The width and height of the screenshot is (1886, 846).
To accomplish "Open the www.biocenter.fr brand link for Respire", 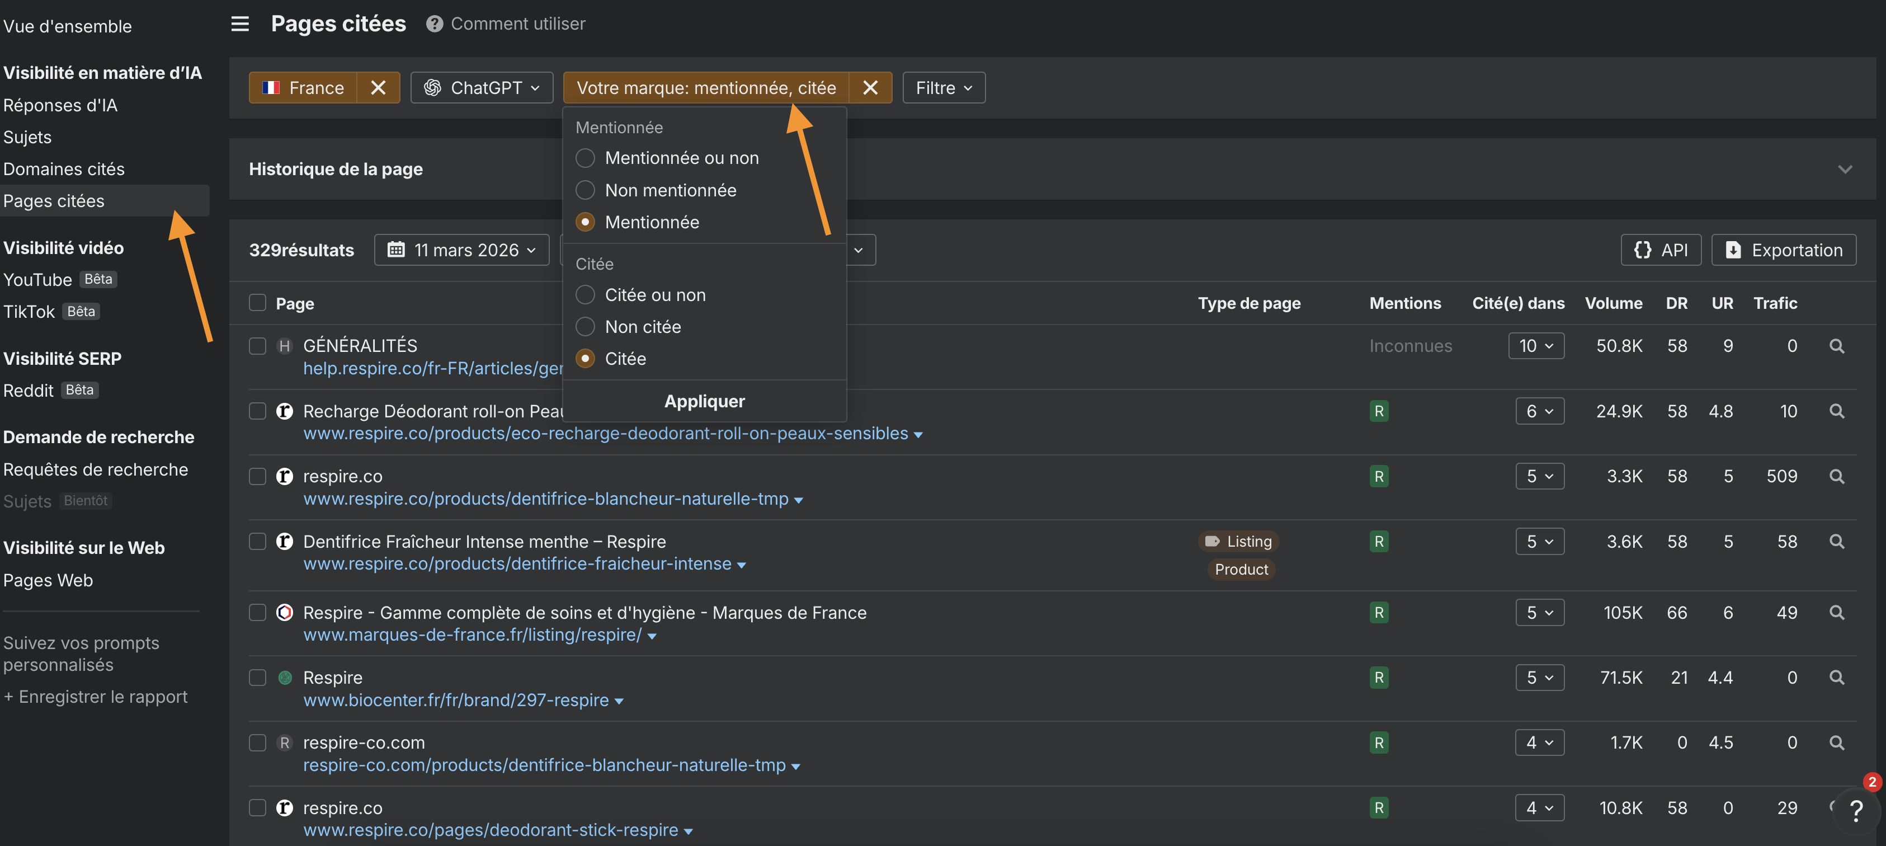I will 455,699.
